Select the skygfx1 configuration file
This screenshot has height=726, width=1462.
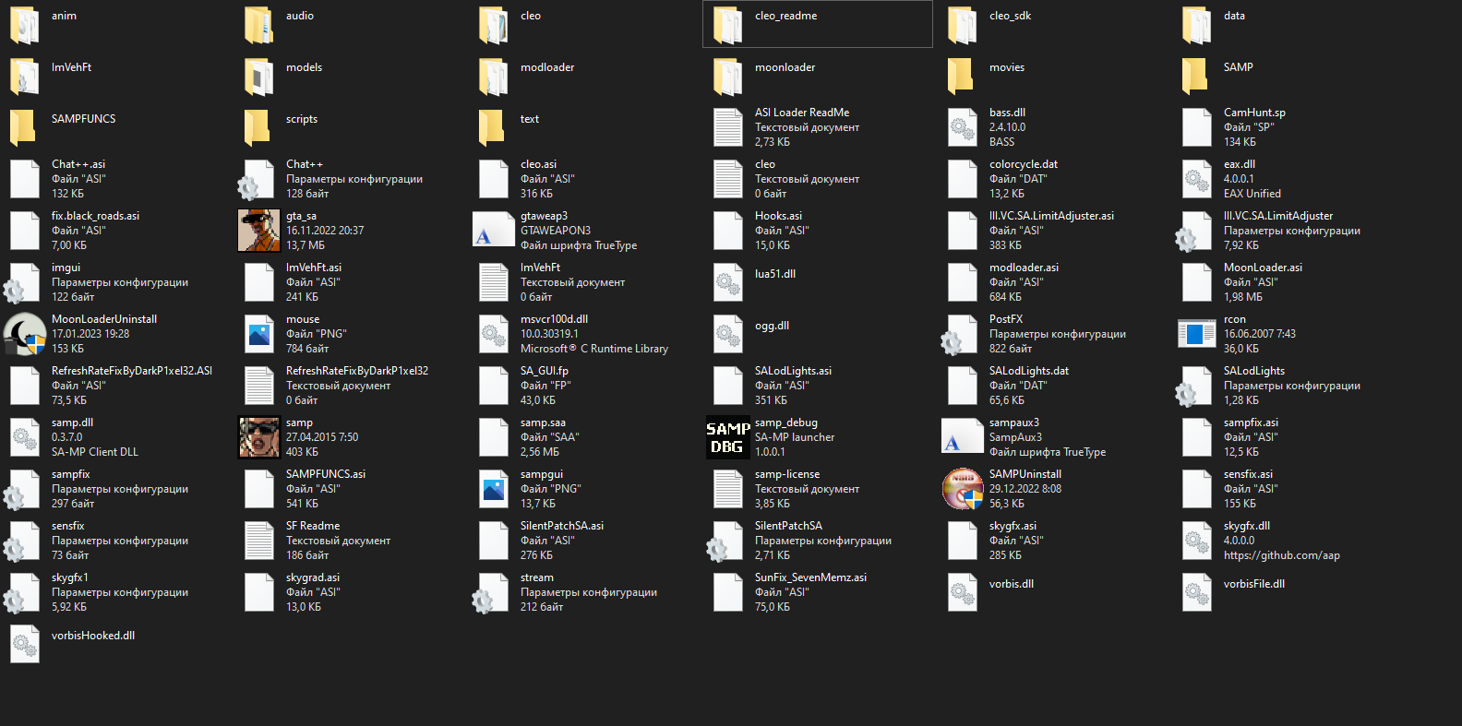pyautogui.click(x=24, y=592)
